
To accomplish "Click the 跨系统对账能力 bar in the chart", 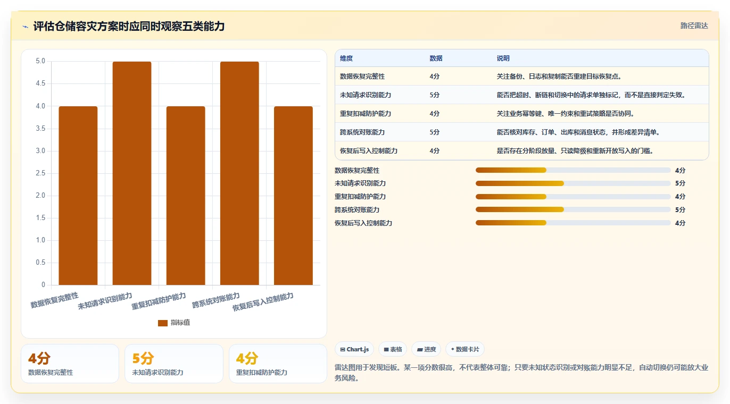I will (239, 173).
